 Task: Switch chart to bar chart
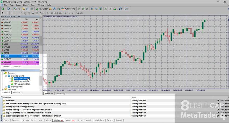(79, 9)
